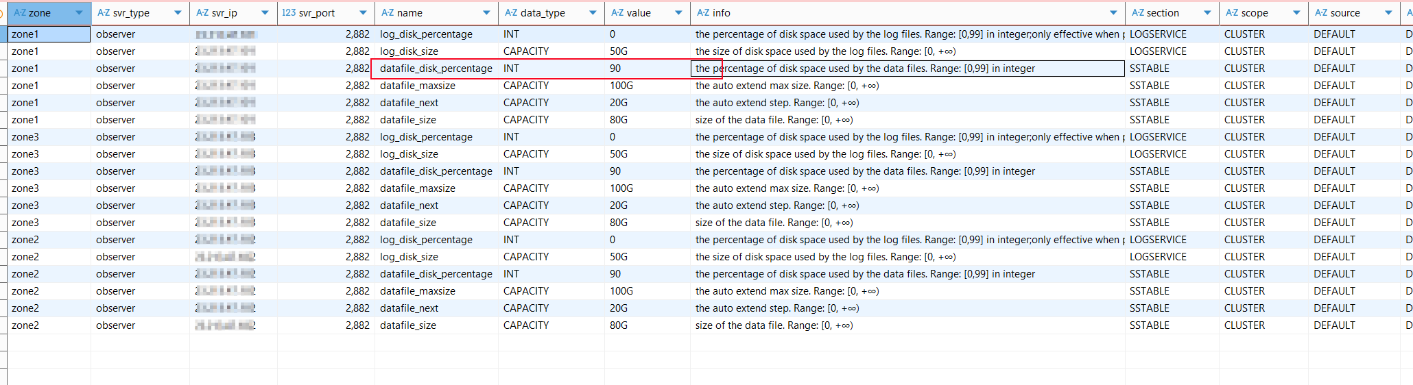Select port 2,882 in zone2 datafile_size row
The height and width of the screenshot is (385, 1413).
(x=326, y=325)
